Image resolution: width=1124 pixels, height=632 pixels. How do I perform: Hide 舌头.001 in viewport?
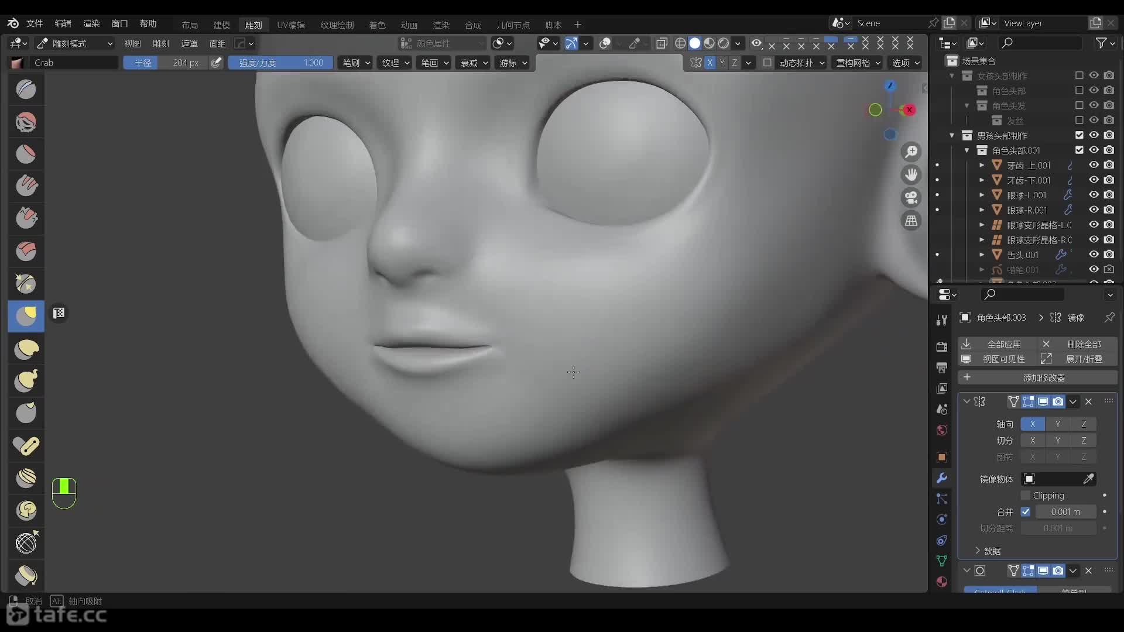1094,255
